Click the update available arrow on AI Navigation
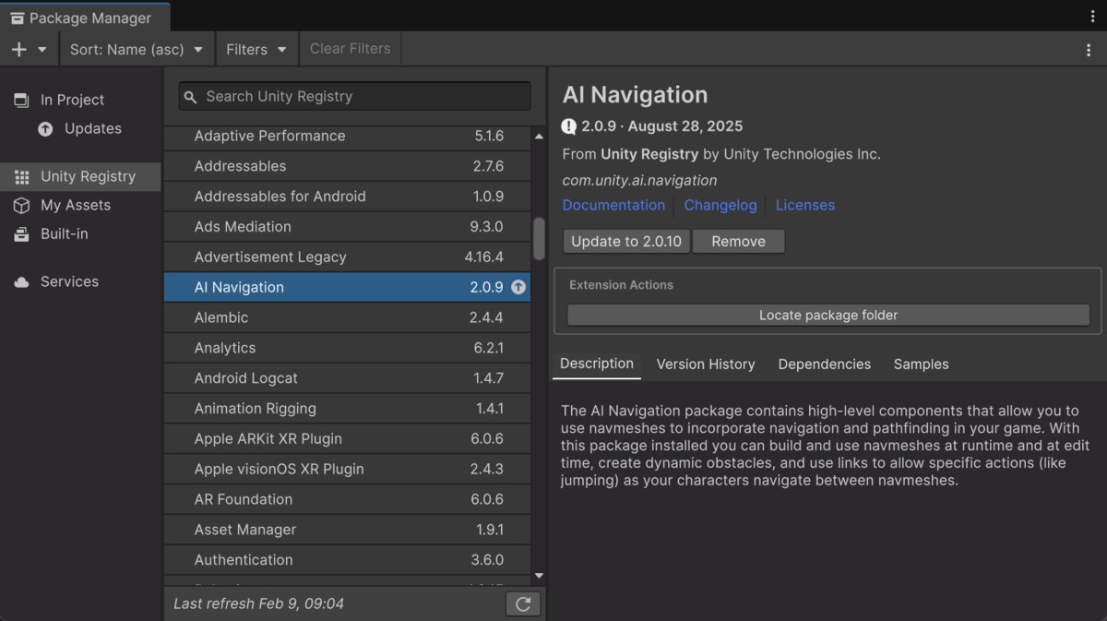1107x621 pixels. (x=518, y=287)
